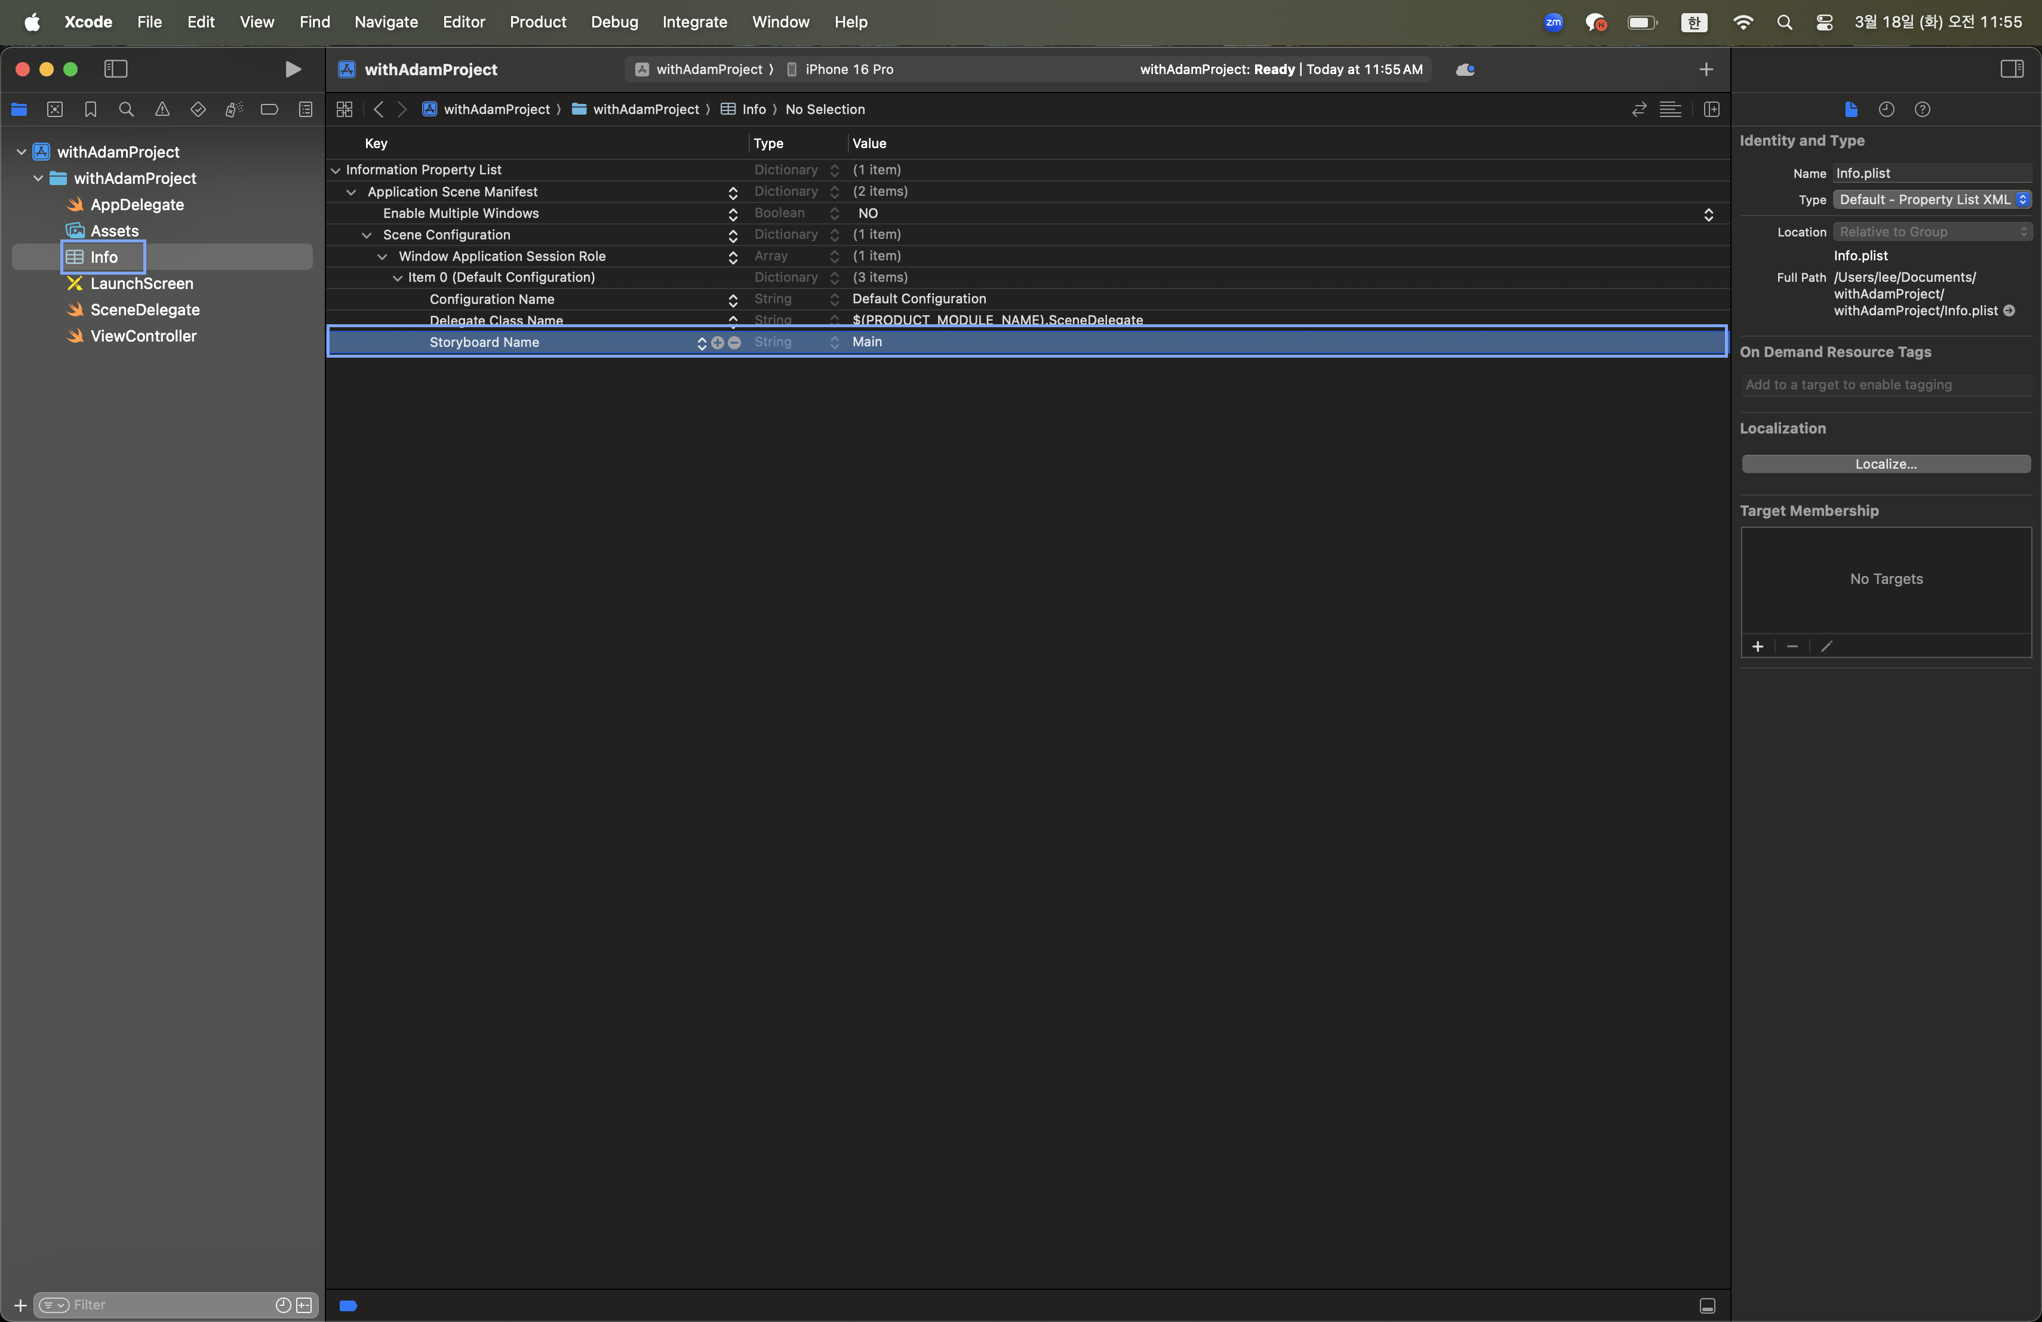Reveal Info.plist in Finder via arrow
2042x1322 pixels.
tap(2009, 310)
